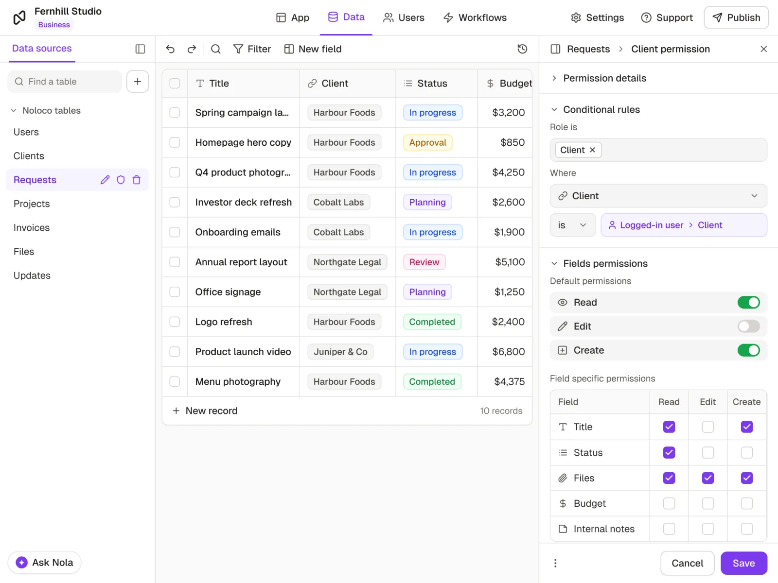Click the Noloco logo icon

click(x=19, y=17)
